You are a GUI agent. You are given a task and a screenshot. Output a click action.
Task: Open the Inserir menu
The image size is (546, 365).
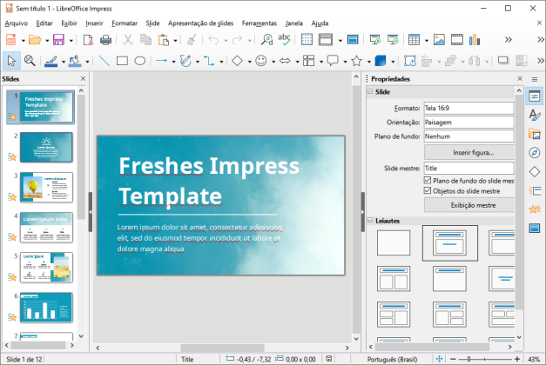(94, 23)
